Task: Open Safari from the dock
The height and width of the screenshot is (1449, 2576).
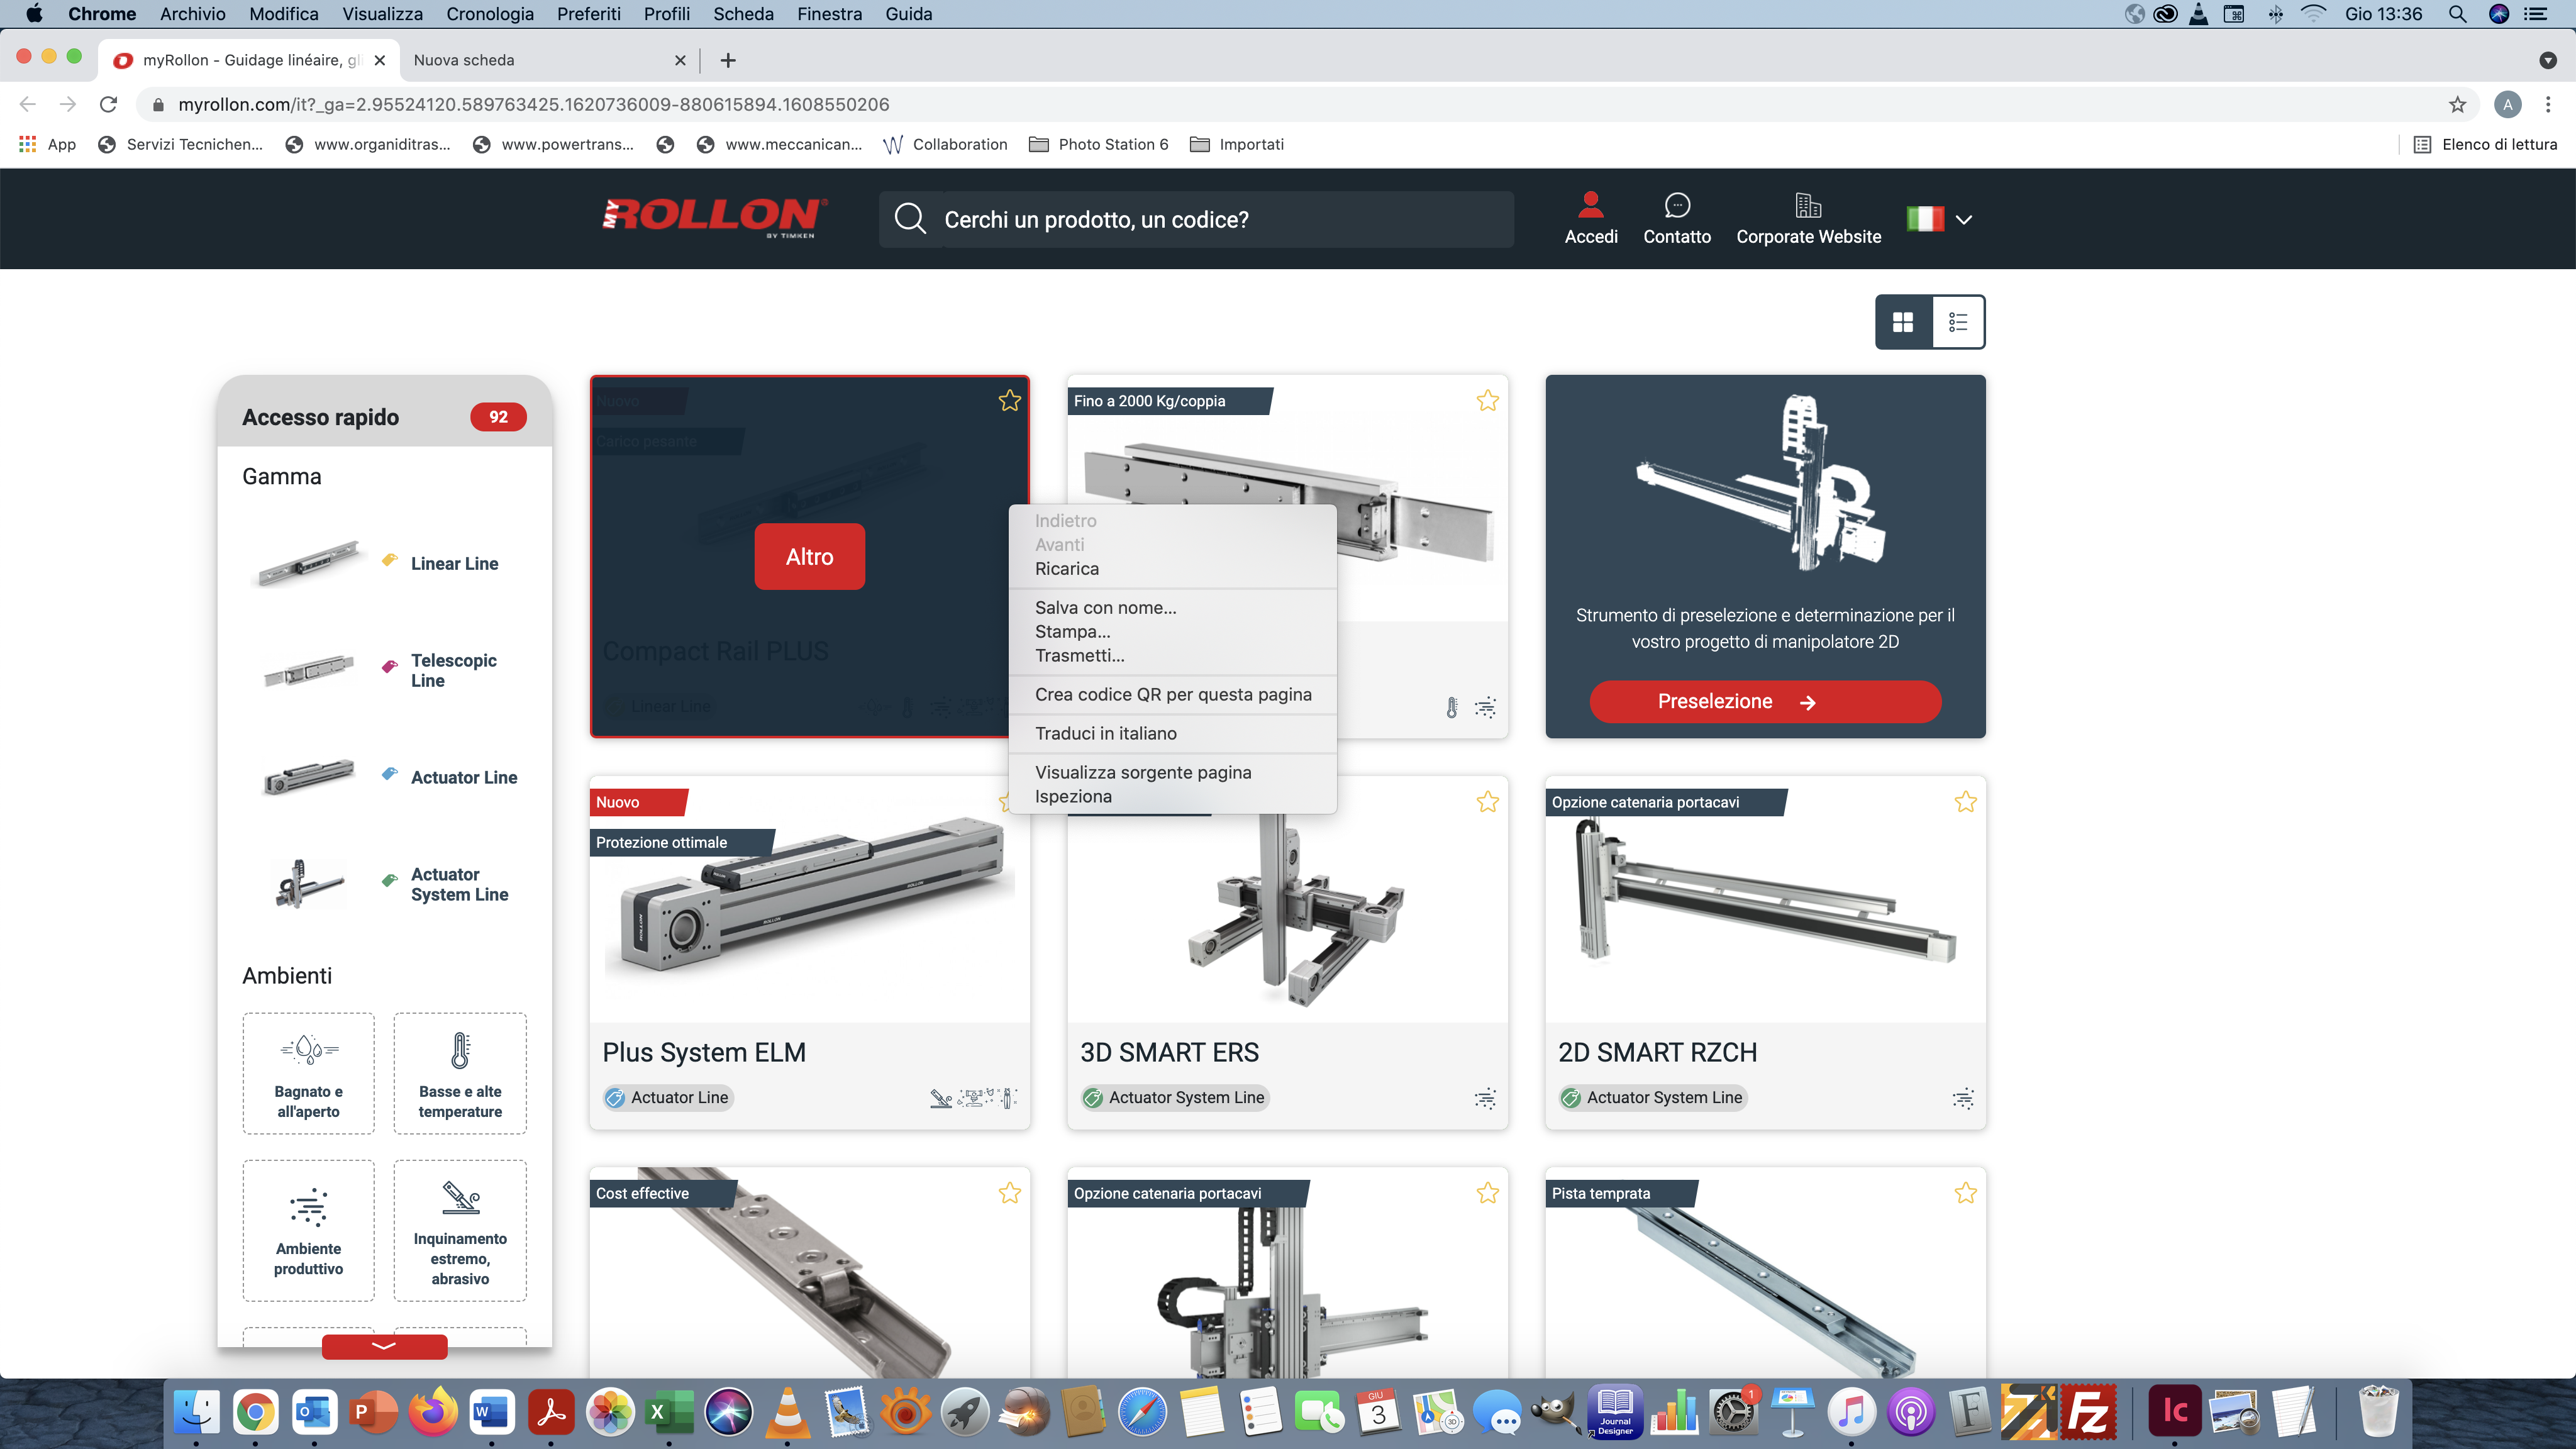Action: pyautogui.click(x=1142, y=1412)
